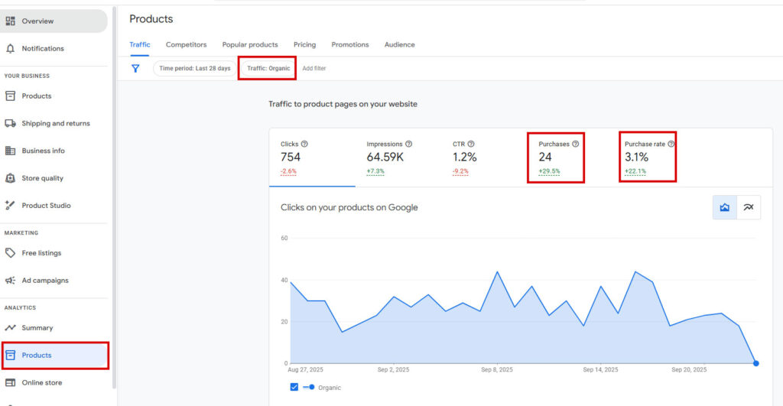Viewport: 783px width, 406px height.
Task: Open Traffic: Organic filter chip
Action: coord(268,68)
